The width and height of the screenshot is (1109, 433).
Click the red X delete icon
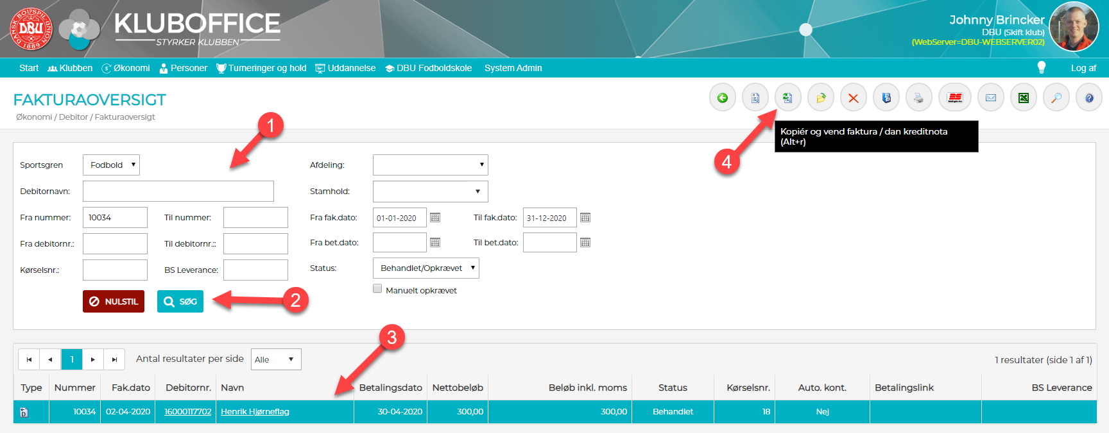pyautogui.click(x=853, y=98)
